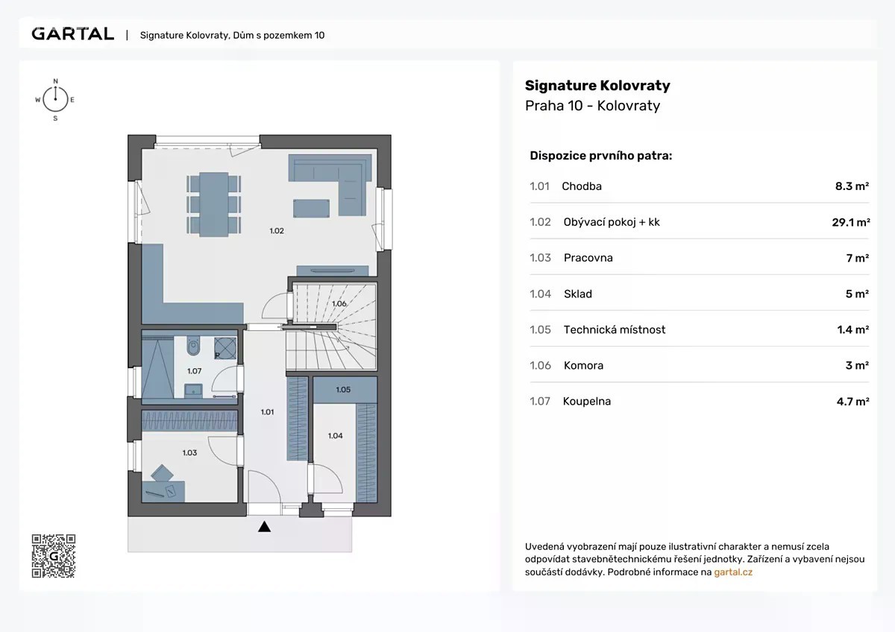Viewport: 895px width, 632px height.
Task: Select the 1.04 Sklad row
Action: pos(698,294)
